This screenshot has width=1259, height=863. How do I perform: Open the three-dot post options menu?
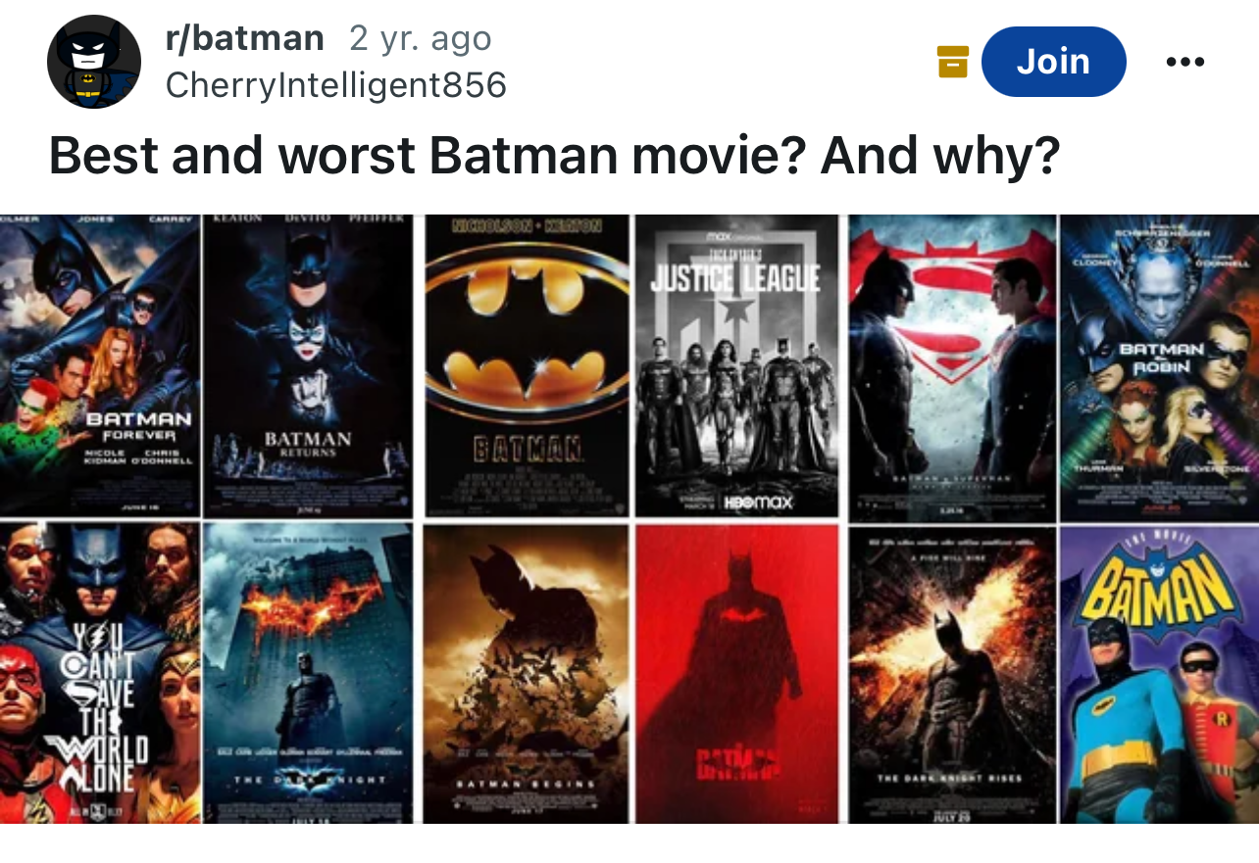click(x=1184, y=62)
